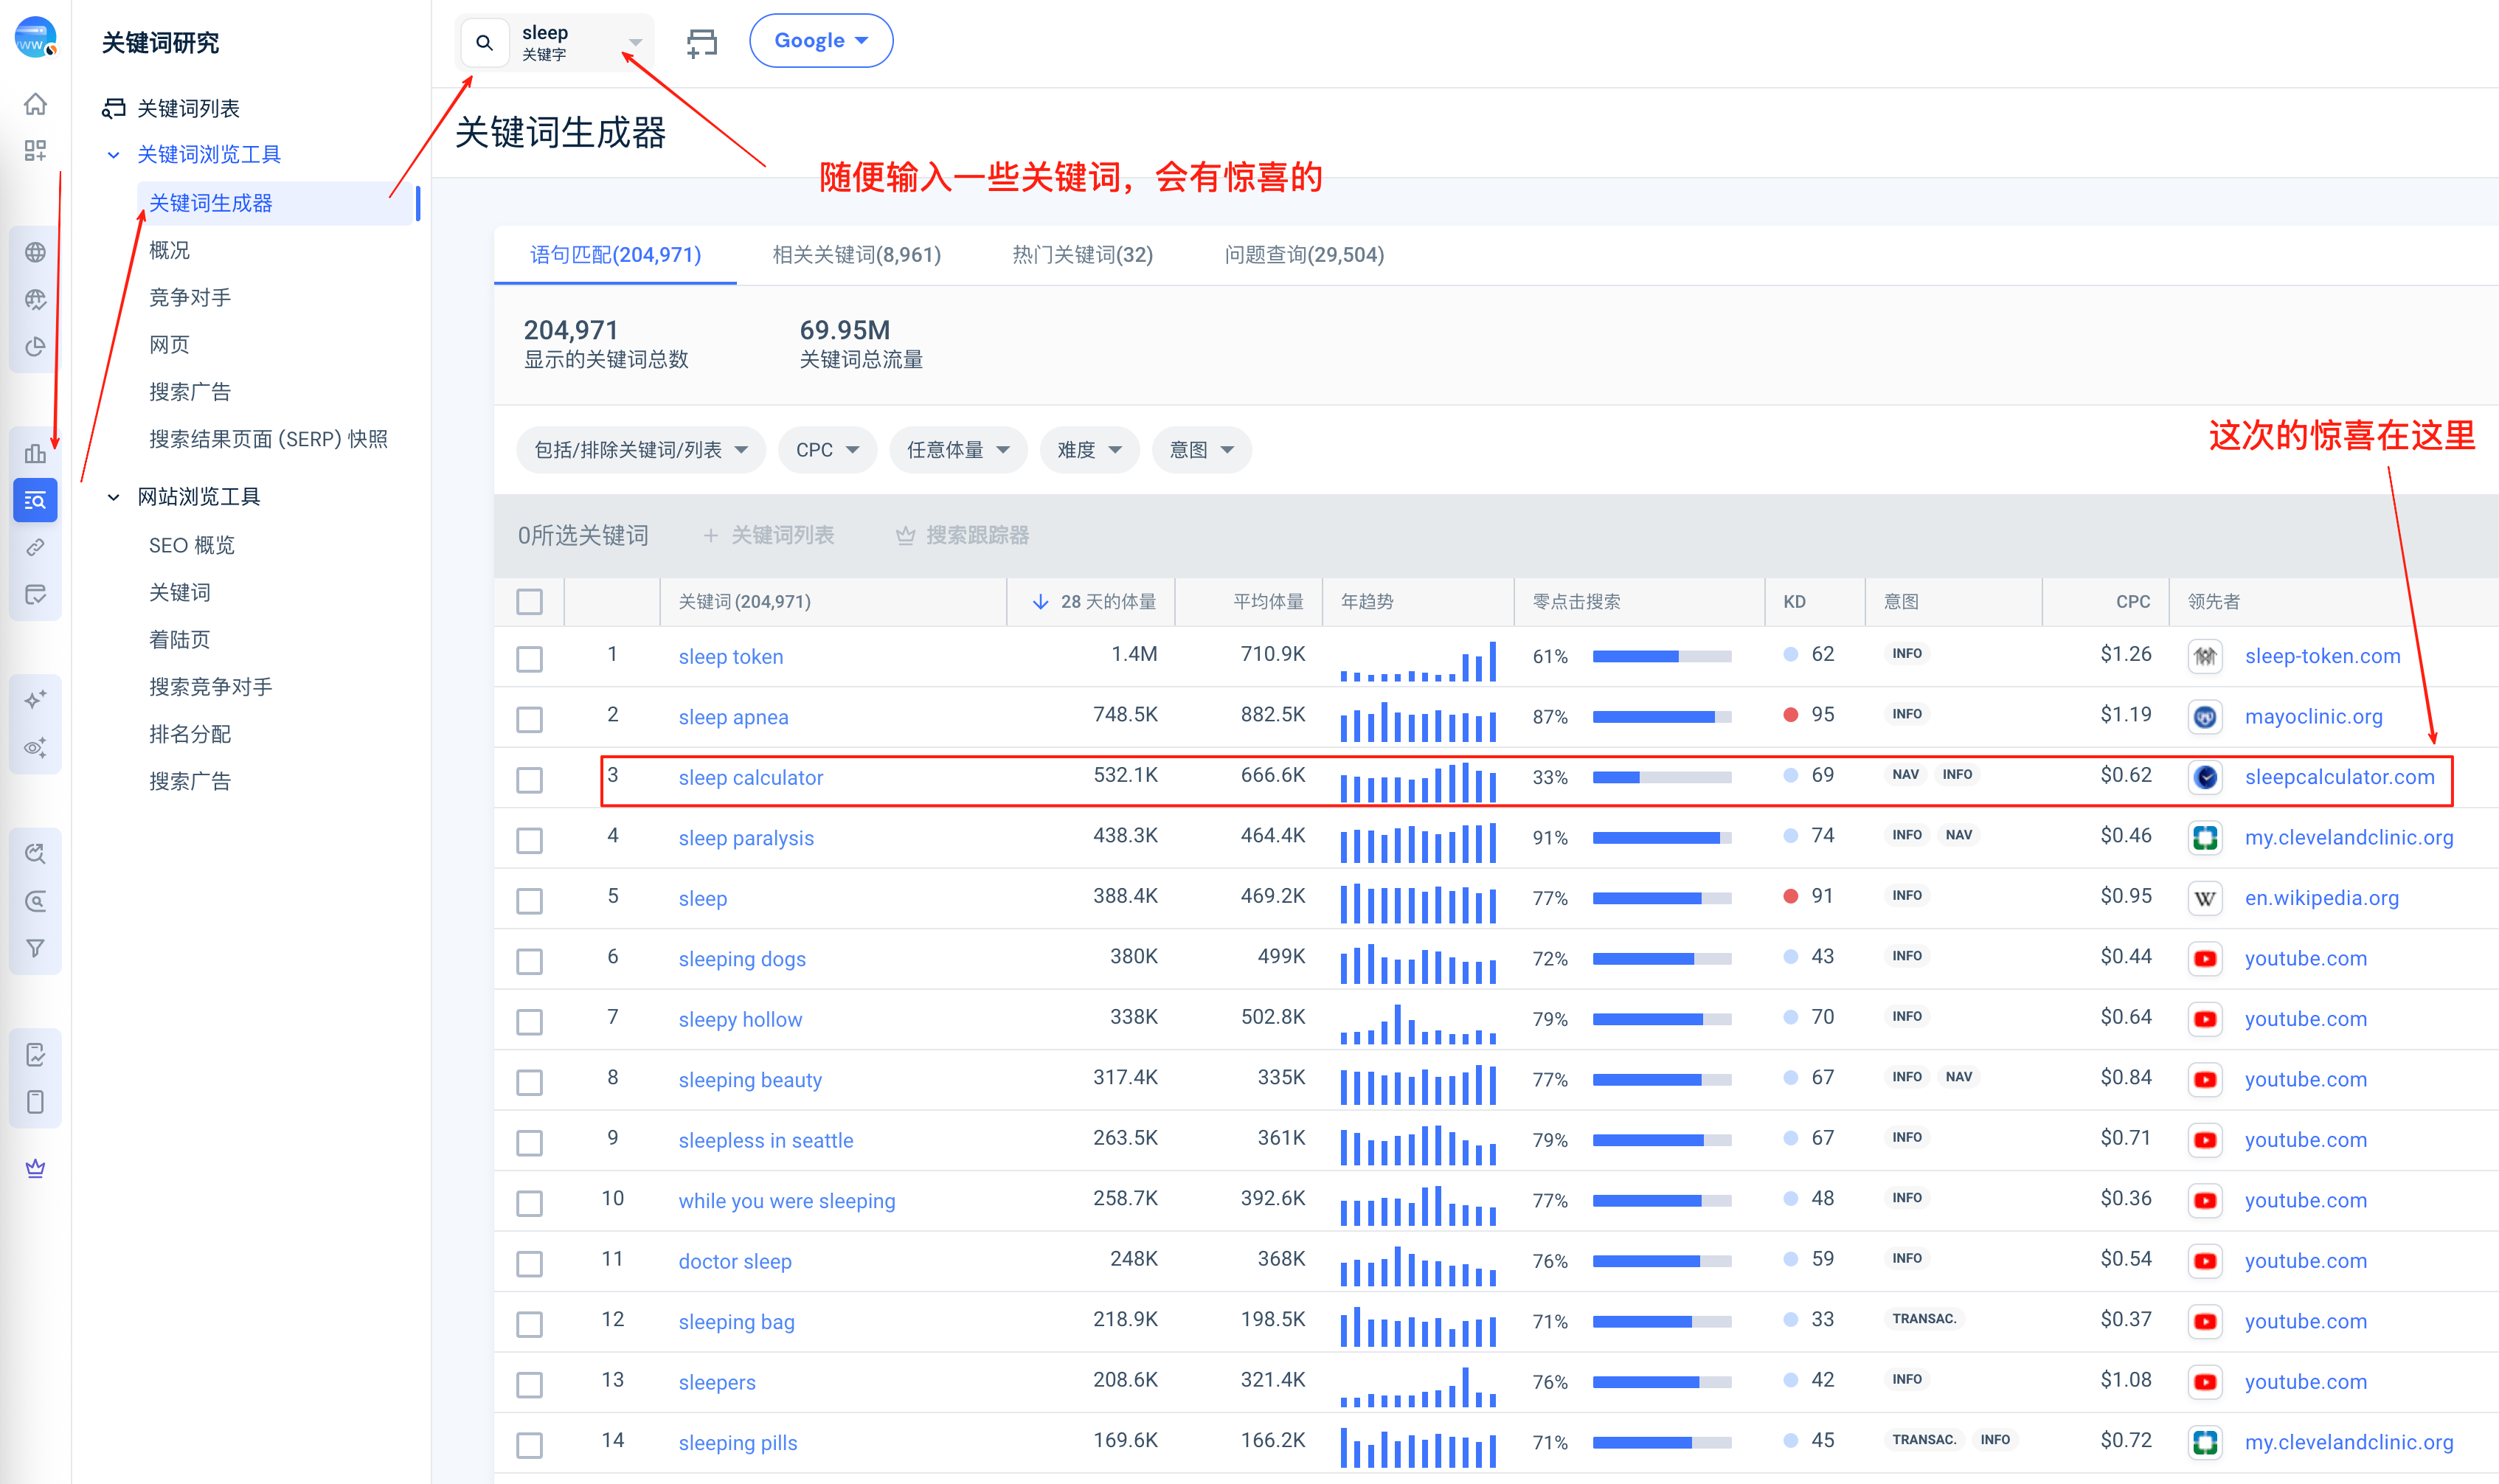Select the checkbox for sleep calculator

point(530,779)
